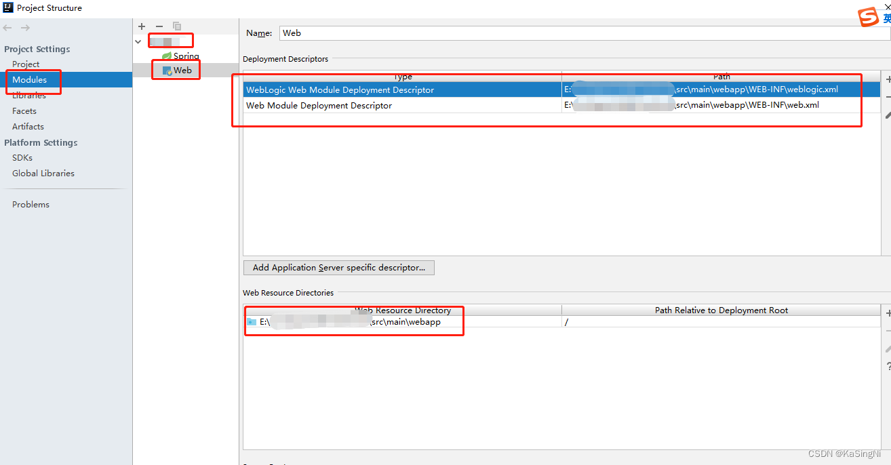The image size is (891, 465).
Task: Open the Sogou input method icon
Action: point(870,16)
